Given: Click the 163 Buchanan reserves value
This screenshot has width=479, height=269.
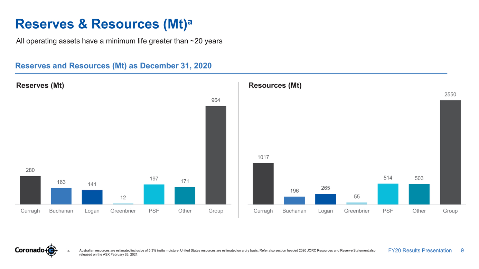Looking at the screenshot, I should (61, 182).
